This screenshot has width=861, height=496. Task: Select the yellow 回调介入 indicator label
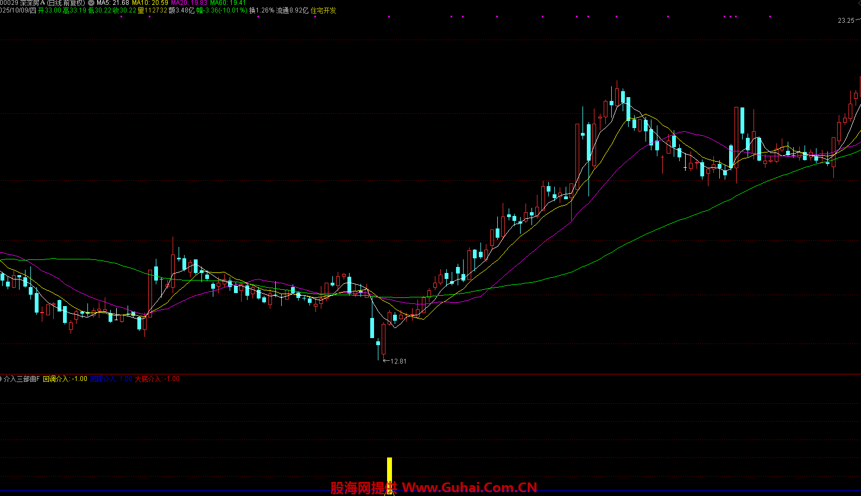pyautogui.click(x=65, y=379)
